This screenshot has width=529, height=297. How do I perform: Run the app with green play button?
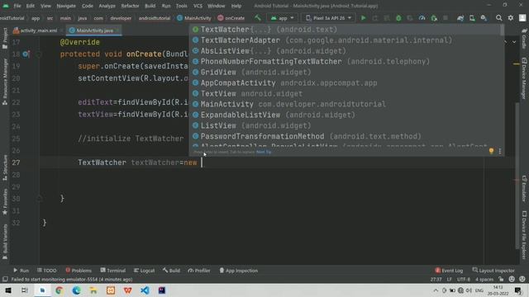tap(364, 18)
